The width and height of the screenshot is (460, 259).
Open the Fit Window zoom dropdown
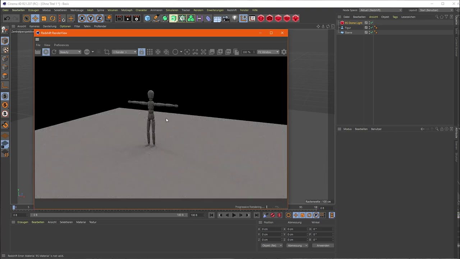click(268, 52)
